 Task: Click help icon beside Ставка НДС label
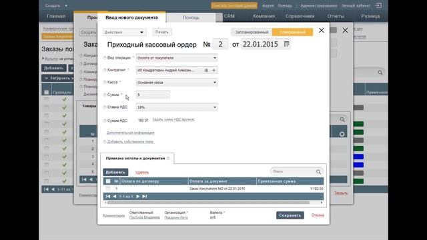point(105,107)
